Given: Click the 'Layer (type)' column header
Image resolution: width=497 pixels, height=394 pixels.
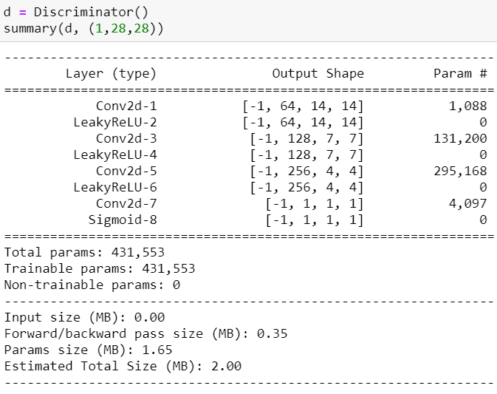Looking at the screenshot, I should tap(111, 74).
